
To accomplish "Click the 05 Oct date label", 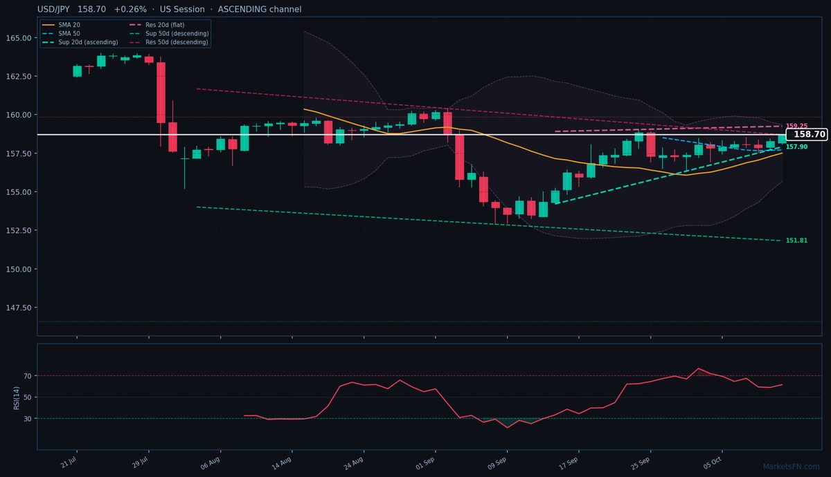I will pos(713,462).
